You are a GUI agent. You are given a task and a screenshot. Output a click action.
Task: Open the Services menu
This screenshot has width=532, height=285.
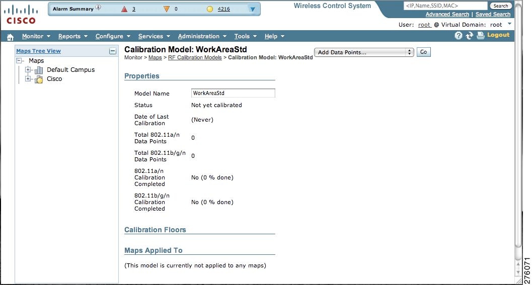click(x=154, y=36)
